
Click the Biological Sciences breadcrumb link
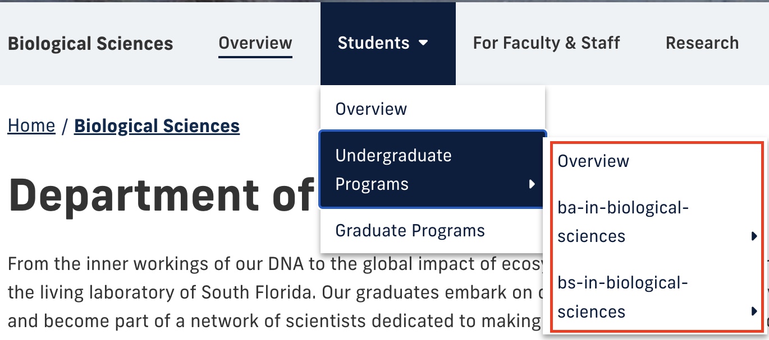[x=157, y=126]
